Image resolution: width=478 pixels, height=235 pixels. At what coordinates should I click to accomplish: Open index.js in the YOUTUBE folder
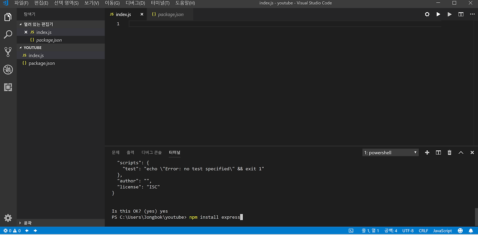coord(61,56)
